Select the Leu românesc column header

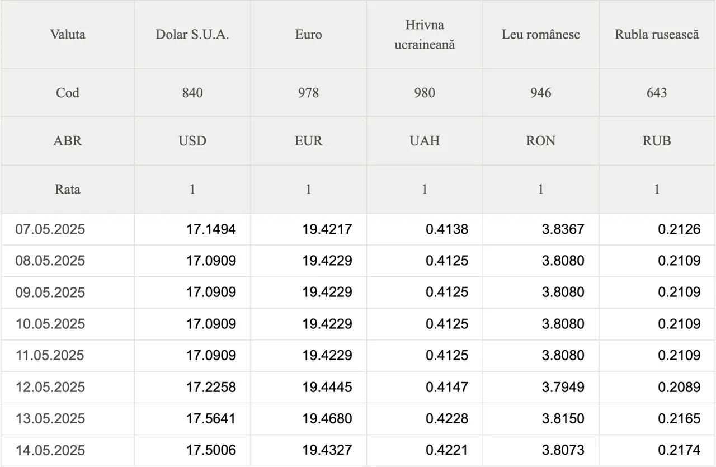click(541, 35)
